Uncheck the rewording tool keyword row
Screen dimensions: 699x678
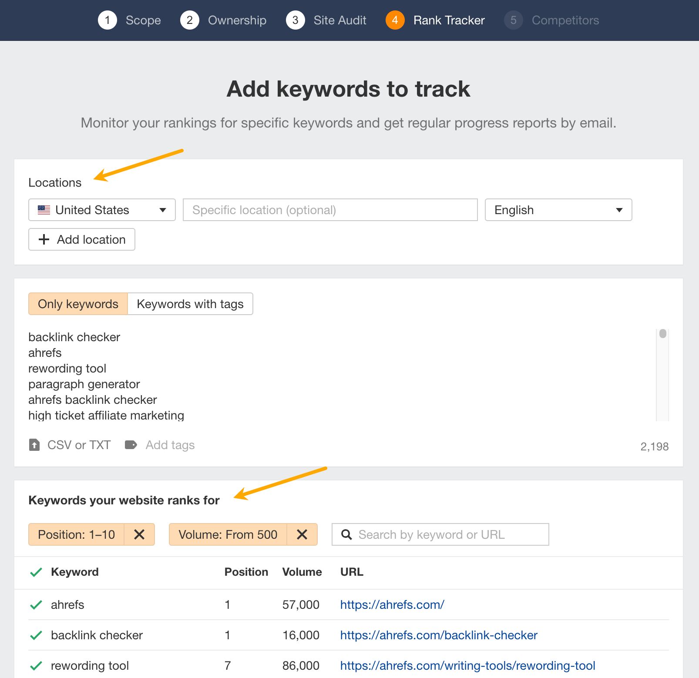click(36, 665)
